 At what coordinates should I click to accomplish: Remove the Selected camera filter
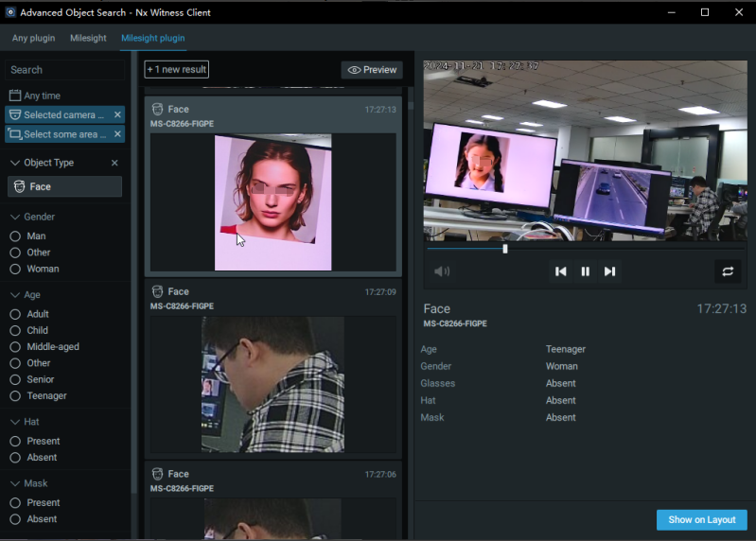(x=117, y=114)
